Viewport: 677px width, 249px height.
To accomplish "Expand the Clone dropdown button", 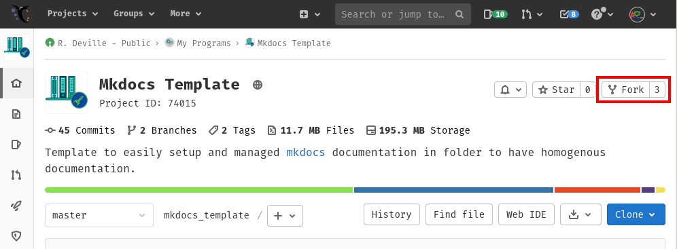I will (x=636, y=214).
